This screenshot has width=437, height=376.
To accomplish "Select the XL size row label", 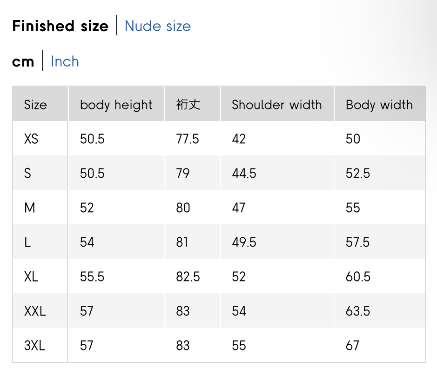I will pos(31,277).
